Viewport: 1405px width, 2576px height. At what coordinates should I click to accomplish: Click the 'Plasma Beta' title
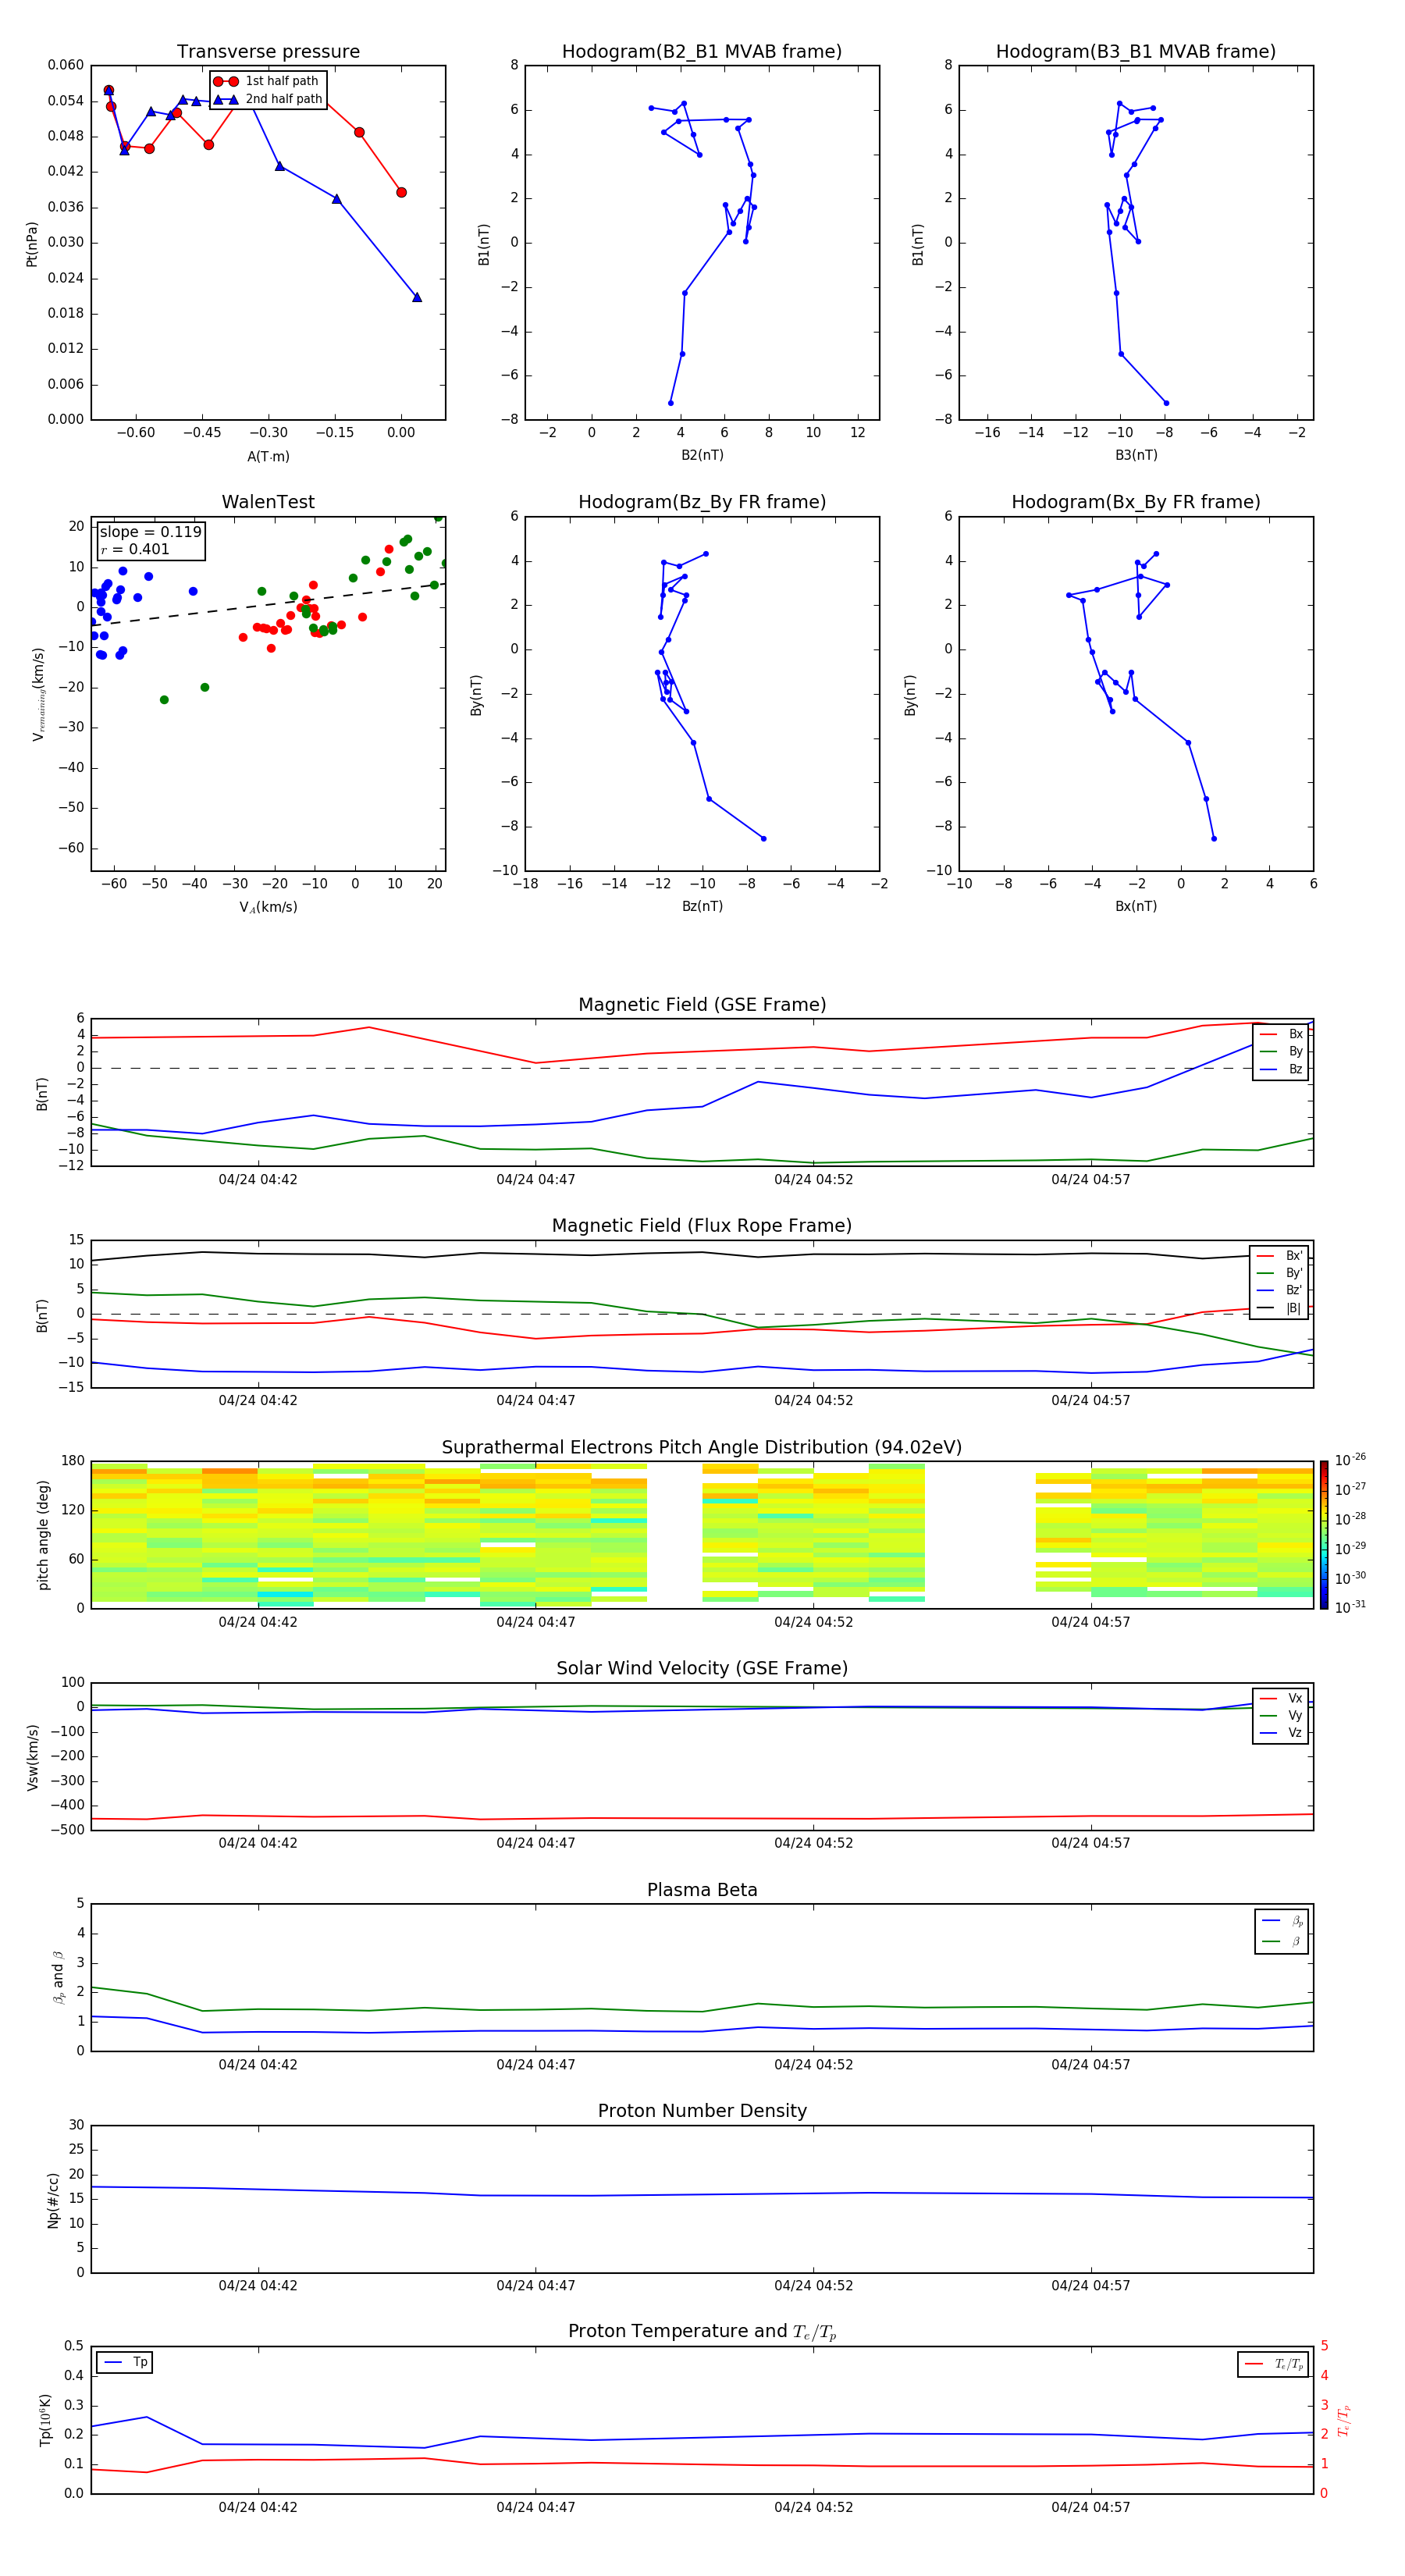702,1891
